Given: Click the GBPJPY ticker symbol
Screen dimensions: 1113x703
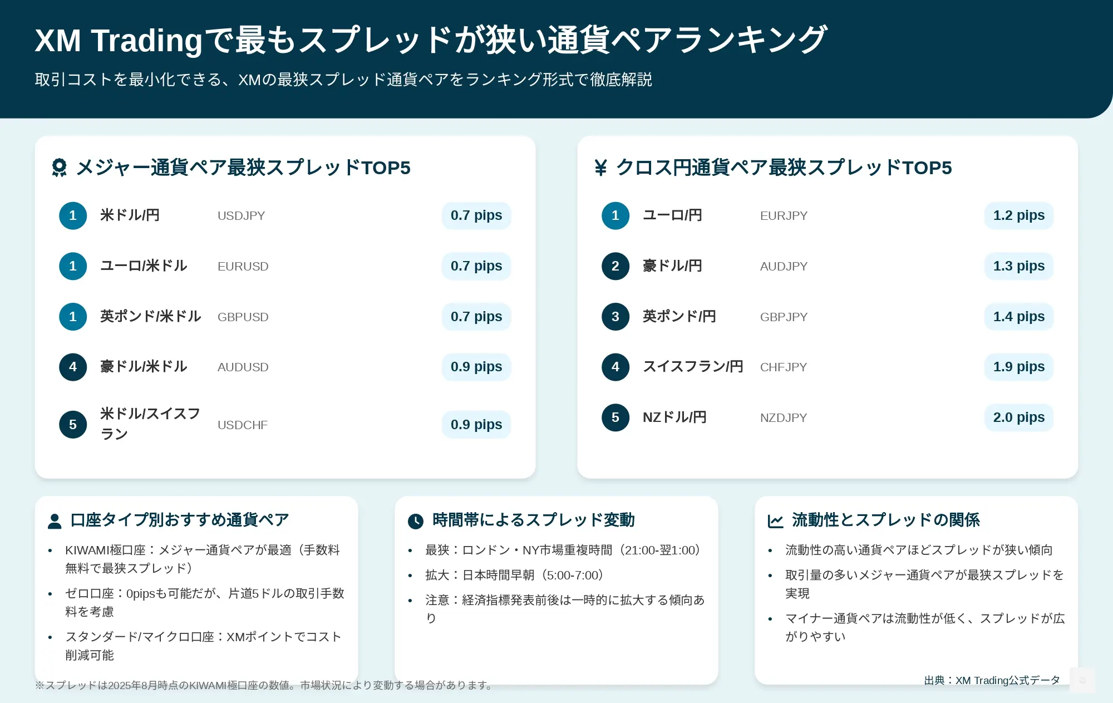Looking at the screenshot, I should click(x=784, y=317).
